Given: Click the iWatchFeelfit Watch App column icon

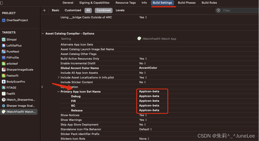Looking at the screenshot, I should (x=139, y=38).
